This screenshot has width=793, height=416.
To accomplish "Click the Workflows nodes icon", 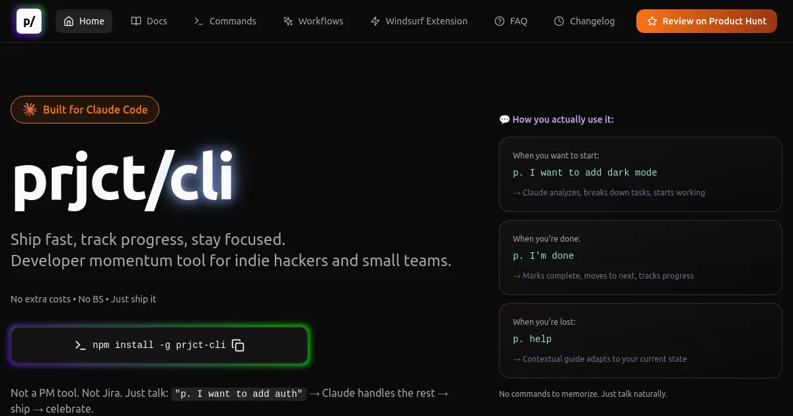I will pos(288,20).
